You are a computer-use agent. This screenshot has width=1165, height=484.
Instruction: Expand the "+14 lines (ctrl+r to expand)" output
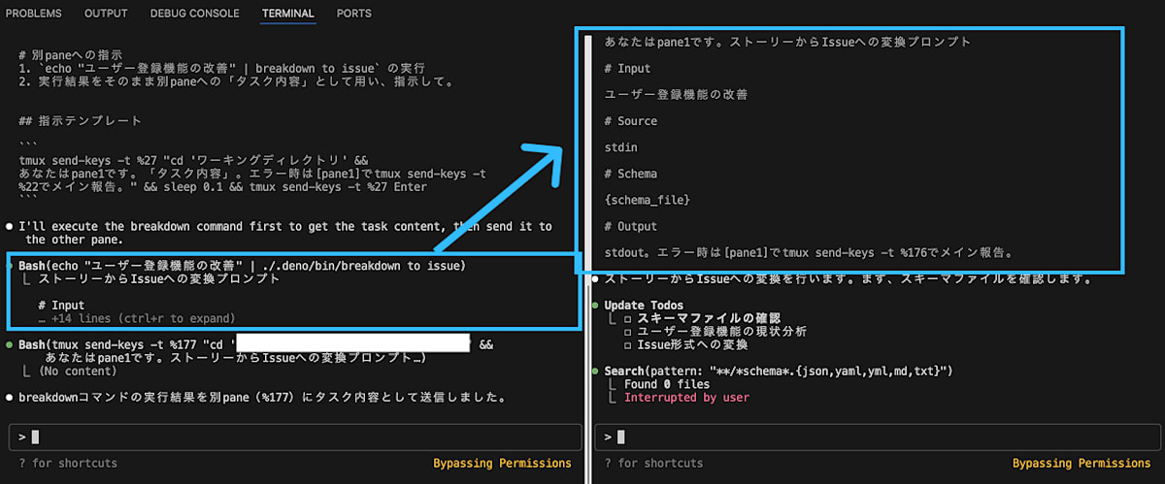coord(137,318)
